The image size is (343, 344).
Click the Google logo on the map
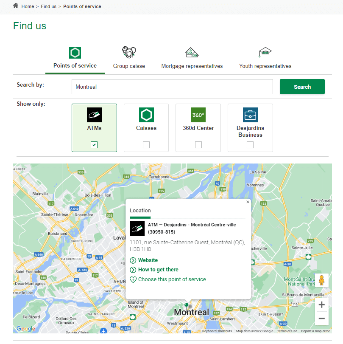pos(26,328)
